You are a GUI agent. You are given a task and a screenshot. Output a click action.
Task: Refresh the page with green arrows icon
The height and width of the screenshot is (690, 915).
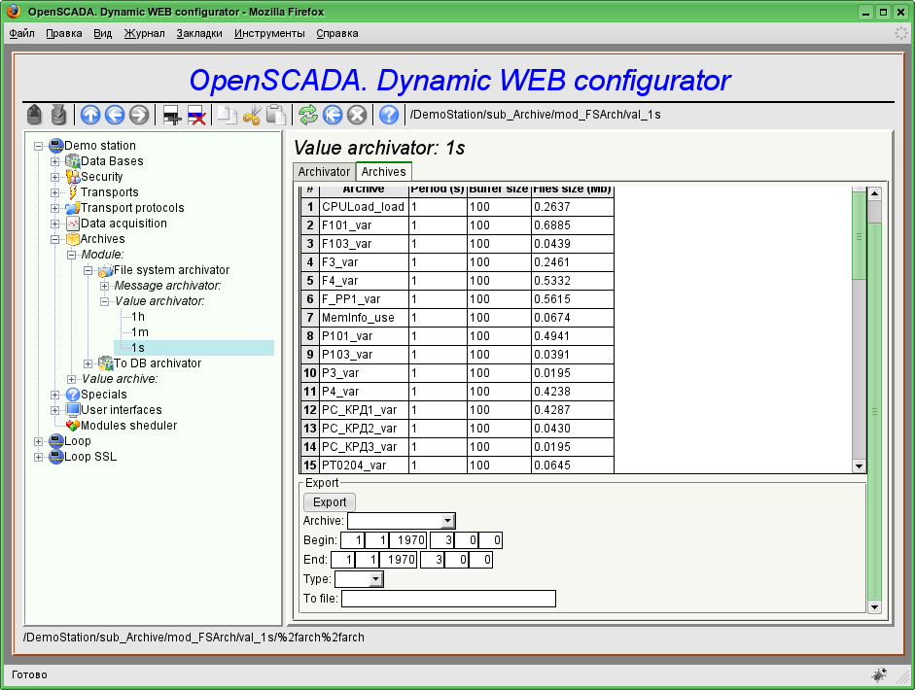(308, 115)
